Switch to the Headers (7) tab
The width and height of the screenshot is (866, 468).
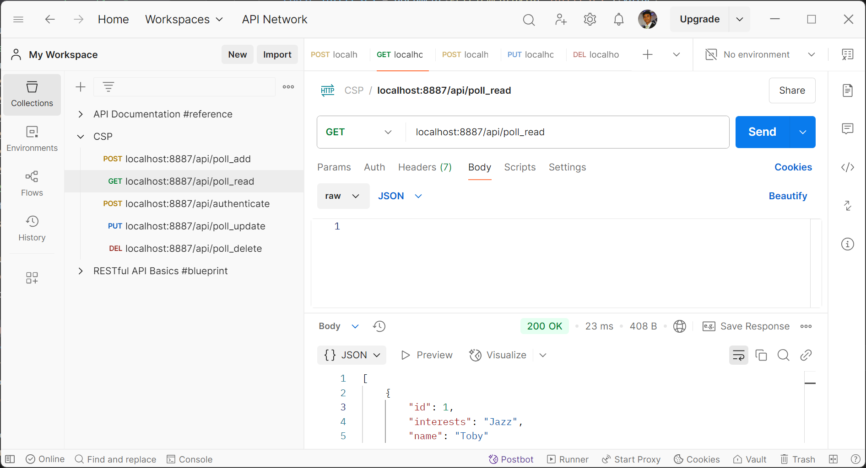click(424, 167)
